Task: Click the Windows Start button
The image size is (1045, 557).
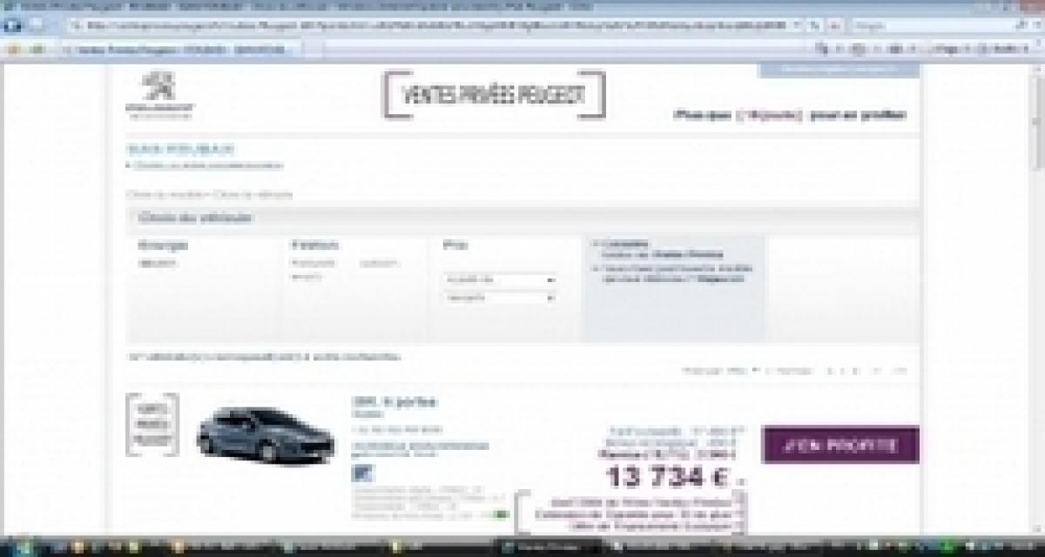Action: tap(12, 547)
